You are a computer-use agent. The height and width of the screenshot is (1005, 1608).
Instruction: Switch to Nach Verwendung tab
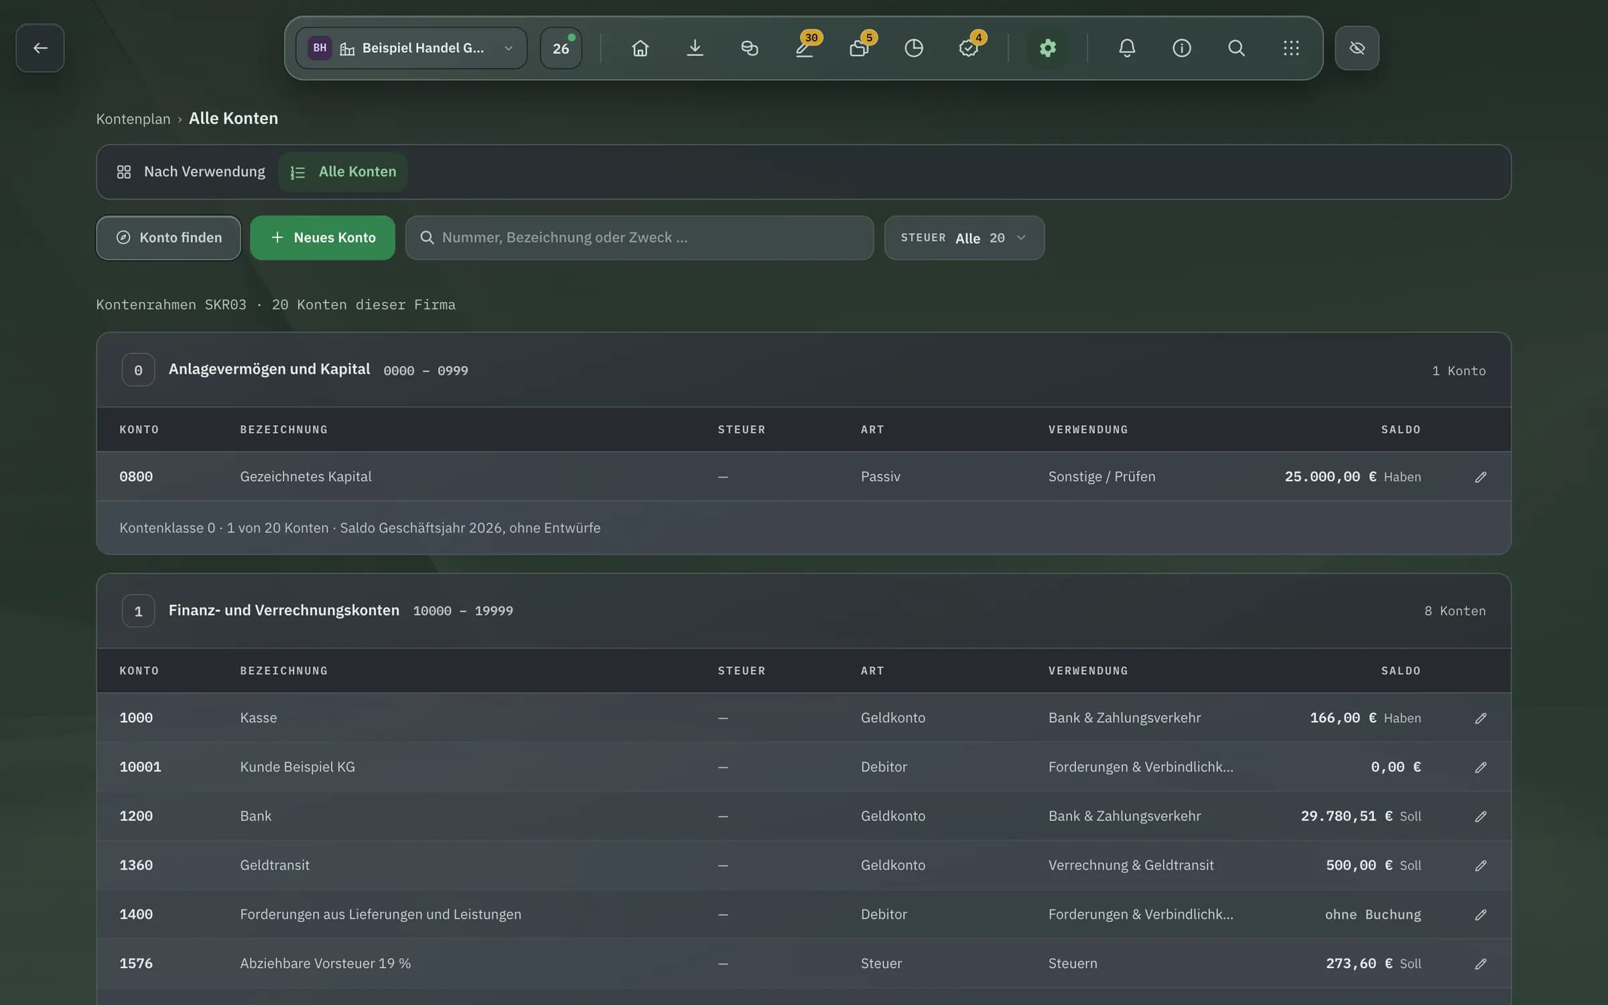pos(191,172)
